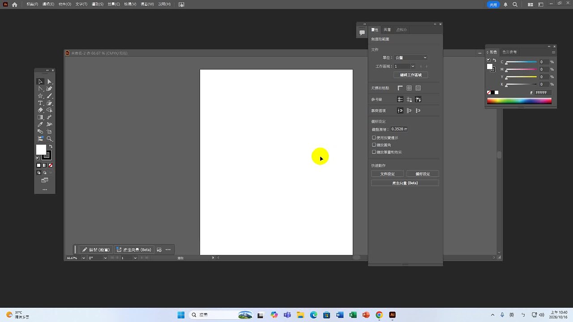Switch to the 色彩參考 tab
Viewport: 573px width, 322px height.
coord(509,52)
